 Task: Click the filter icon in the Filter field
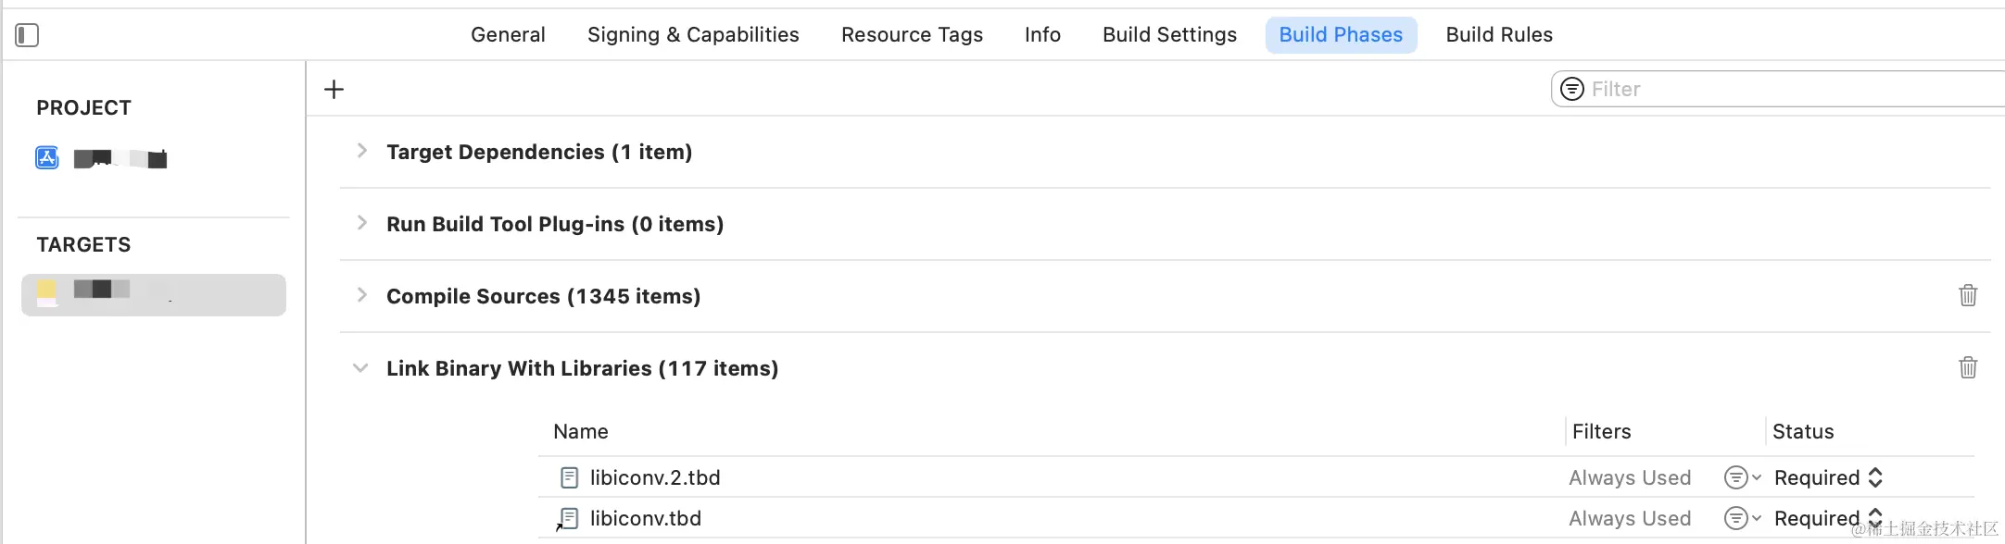1572,89
